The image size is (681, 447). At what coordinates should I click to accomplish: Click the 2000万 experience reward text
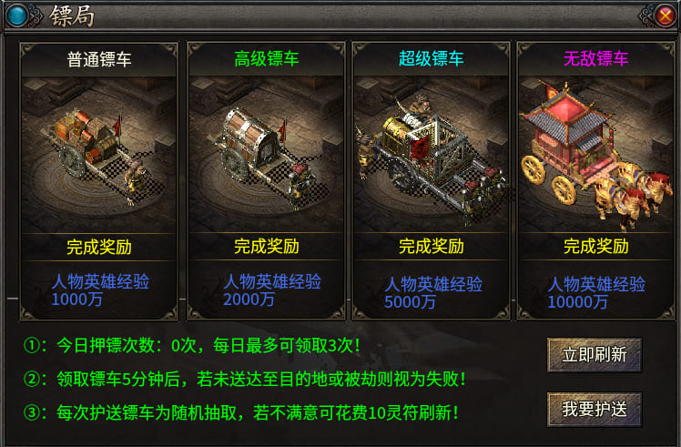pyautogui.click(x=249, y=300)
